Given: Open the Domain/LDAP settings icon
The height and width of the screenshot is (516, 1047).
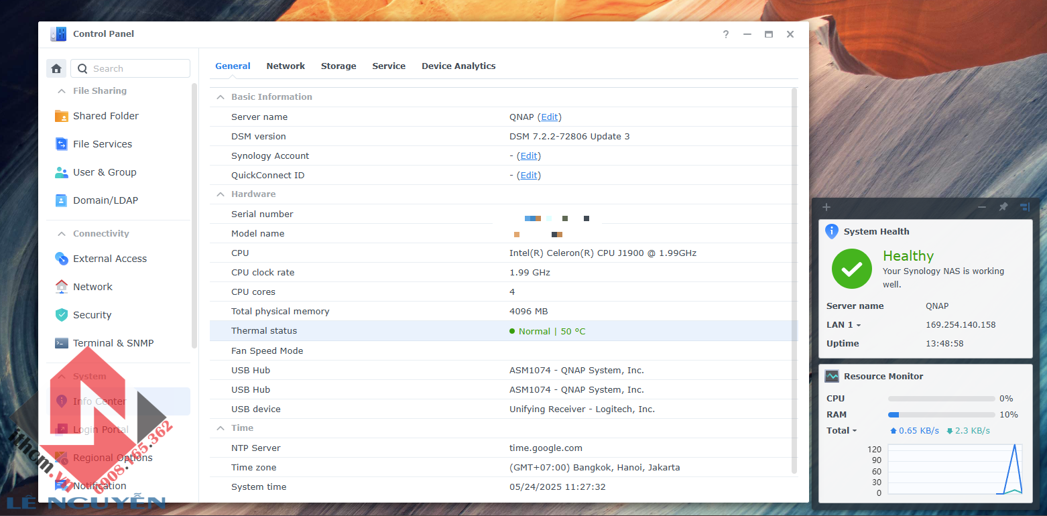Looking at the screenshot, I should click(x=62, y=200).
